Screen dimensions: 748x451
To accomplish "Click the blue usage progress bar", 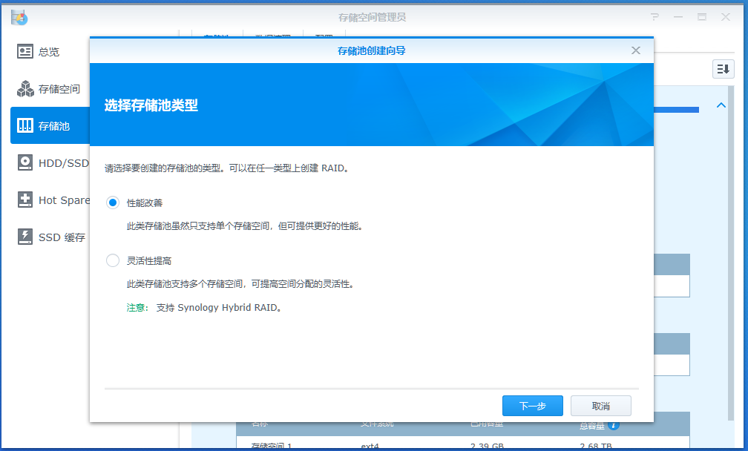I will (x=676, y=110).
